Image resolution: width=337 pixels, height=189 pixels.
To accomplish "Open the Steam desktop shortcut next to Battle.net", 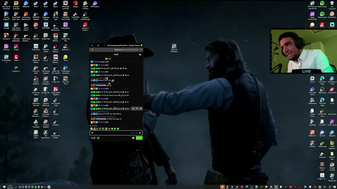I will pyautogui.click(x=36, y=4).
